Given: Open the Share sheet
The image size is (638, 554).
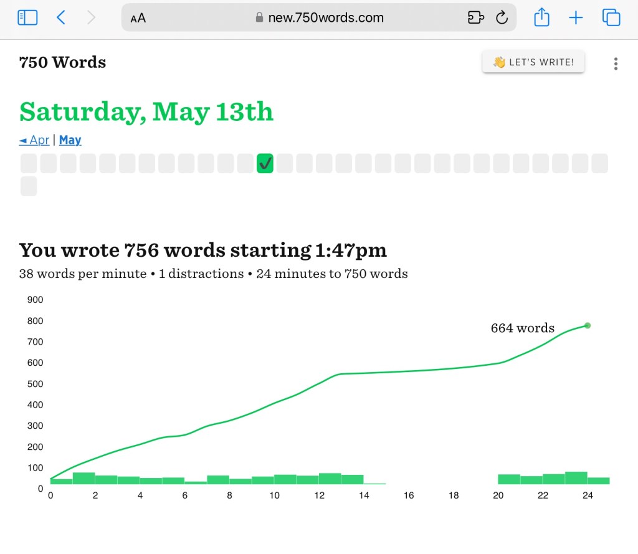Looking at the screenshot, I should click(x=541, y=17).
